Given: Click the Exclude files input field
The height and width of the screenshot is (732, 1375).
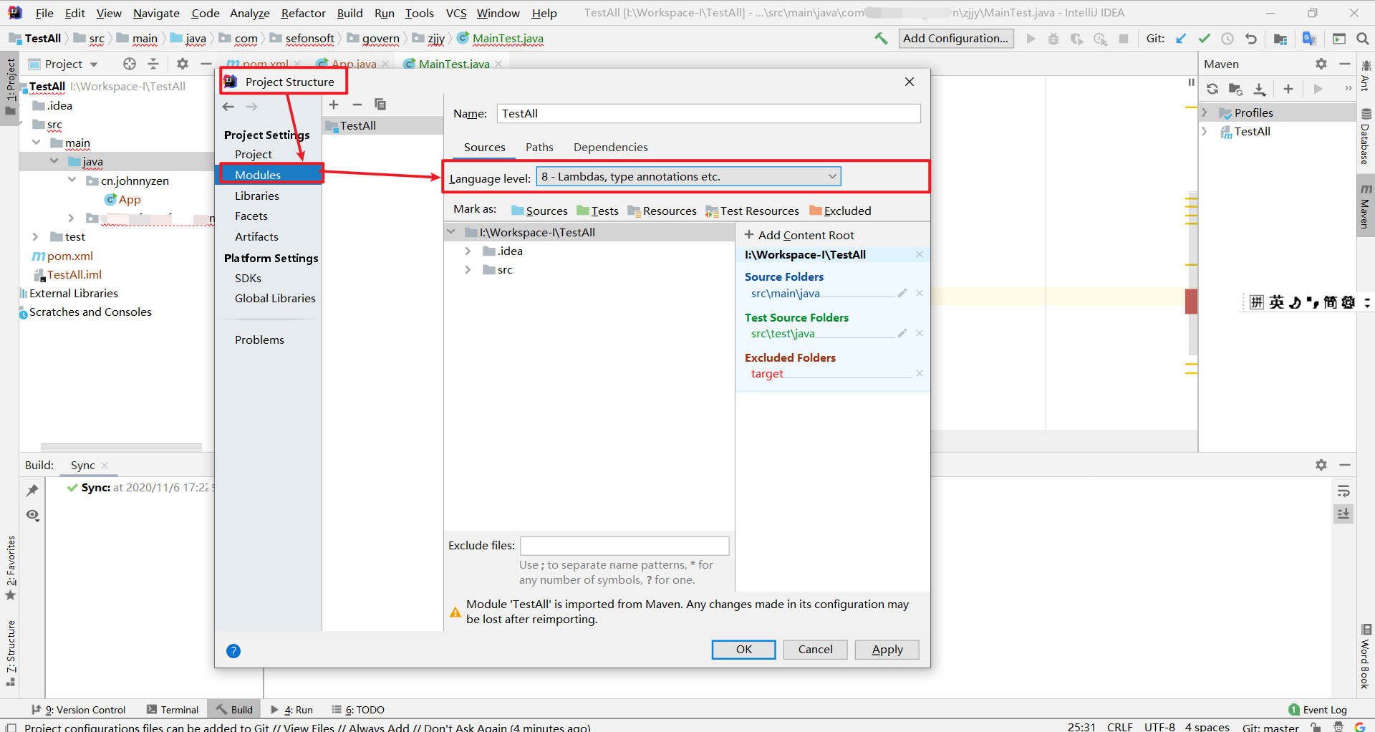Looking at the screenshot, I should 624,546.
